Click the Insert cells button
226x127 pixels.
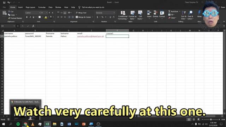point(149,15)
